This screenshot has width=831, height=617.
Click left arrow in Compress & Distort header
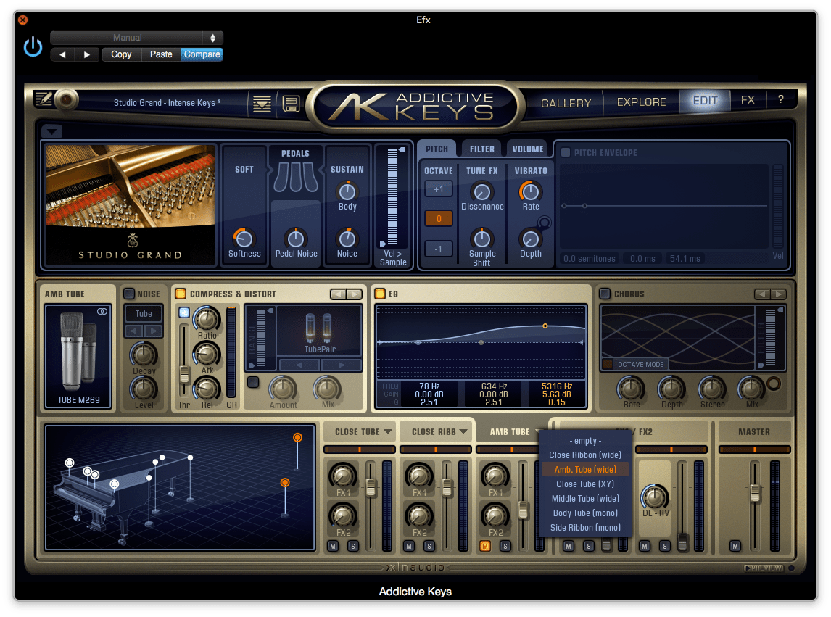tap(338, 294)
